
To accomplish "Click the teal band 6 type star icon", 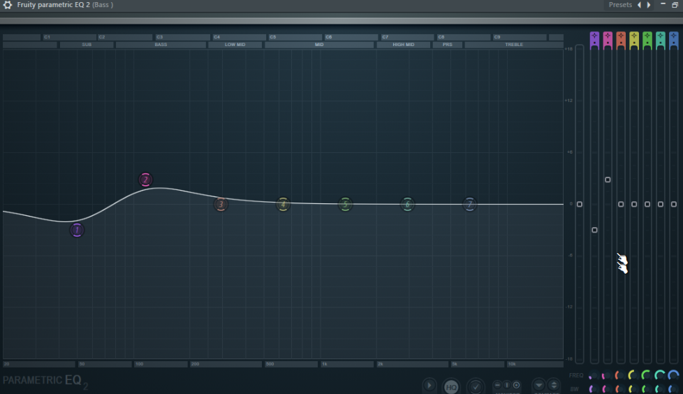I will coord(661,36).
